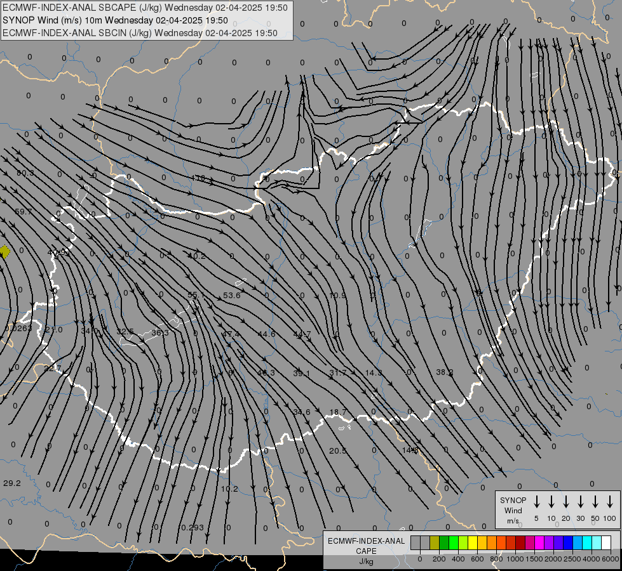Click the SBCIN title line at top
This screenshot has width=622, height=571.
pyautogui.click(x=140, y=33)
